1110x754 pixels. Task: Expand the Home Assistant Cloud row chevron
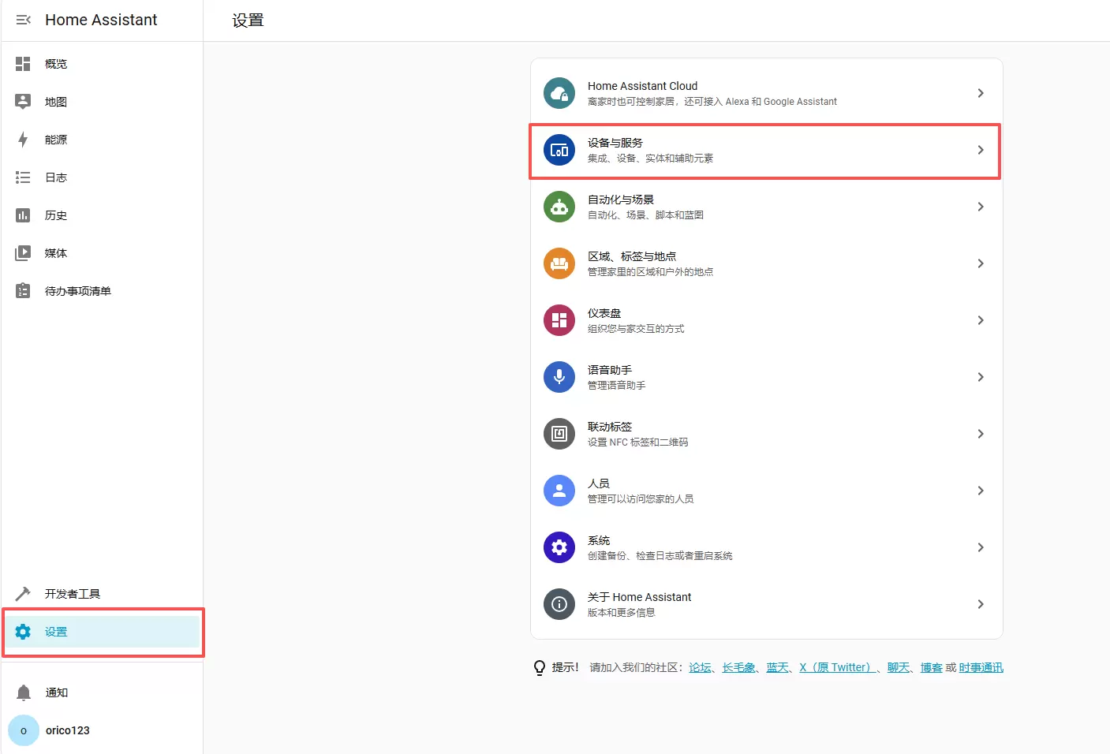[980, 93]
